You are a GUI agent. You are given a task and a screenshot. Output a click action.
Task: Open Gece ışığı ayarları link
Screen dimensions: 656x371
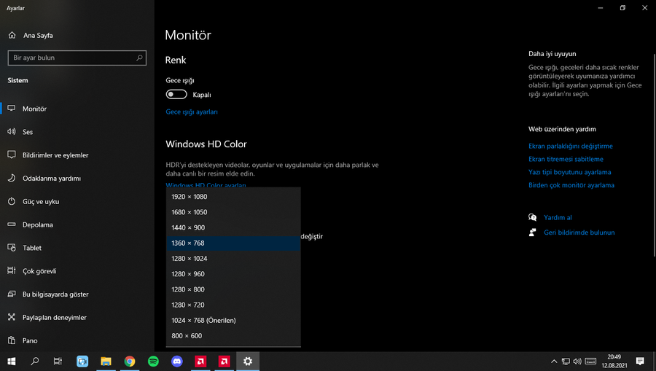pos(192,112)
